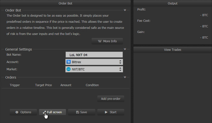Screen dimensions: 212x123
Task: Click the Gain label in Output
Action: [x=141, y=32]
